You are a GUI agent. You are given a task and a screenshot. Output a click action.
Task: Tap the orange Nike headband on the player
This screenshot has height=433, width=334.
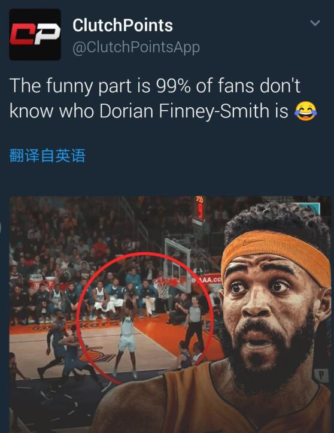[x=276, y=253]
